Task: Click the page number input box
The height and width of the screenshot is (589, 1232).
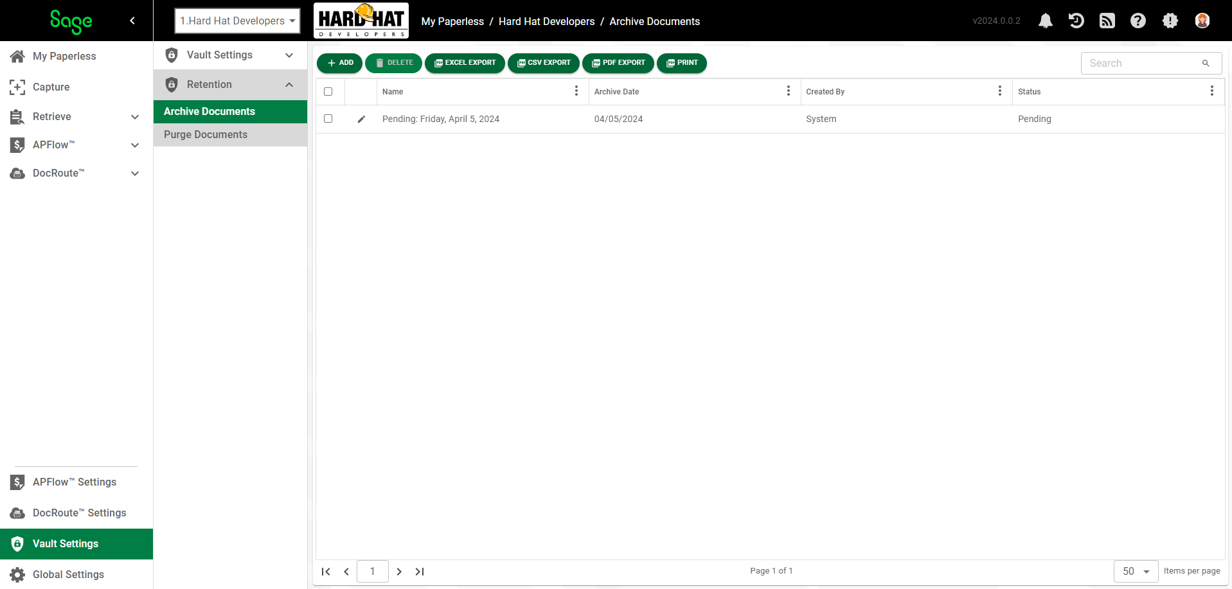Action: [x=373, y=571]
